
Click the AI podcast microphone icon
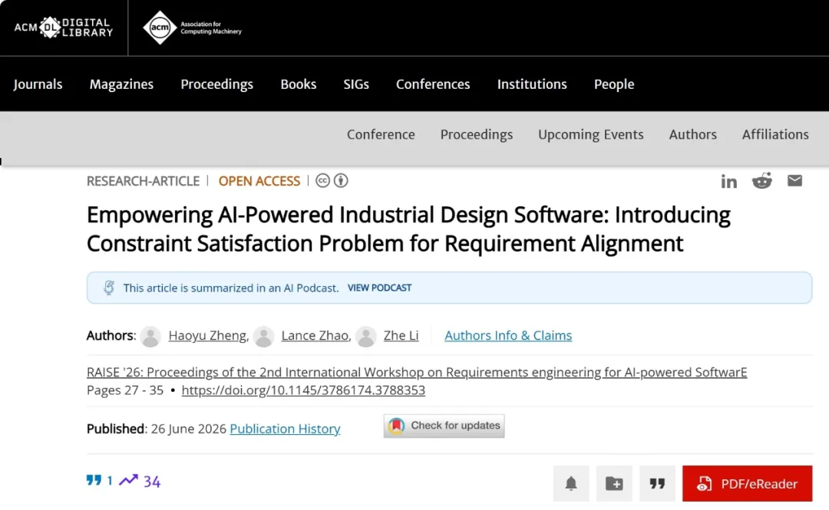click(109, 288)
